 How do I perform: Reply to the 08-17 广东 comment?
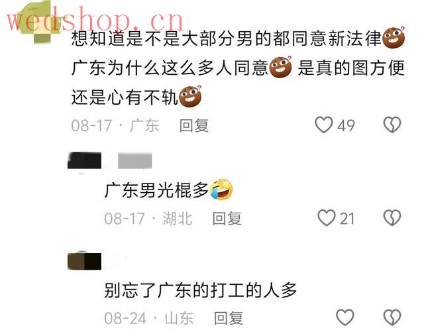(x=194, y=125)
